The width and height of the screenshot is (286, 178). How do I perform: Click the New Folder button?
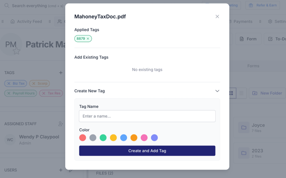267,93
